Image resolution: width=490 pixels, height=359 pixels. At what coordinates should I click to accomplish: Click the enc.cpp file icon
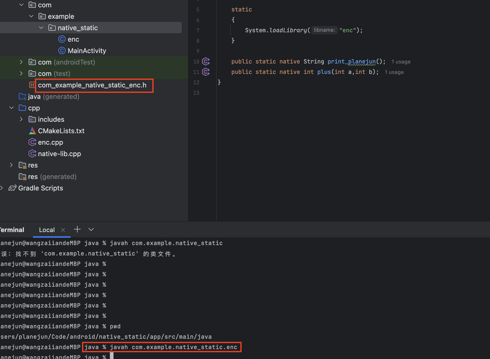point(32,142)
